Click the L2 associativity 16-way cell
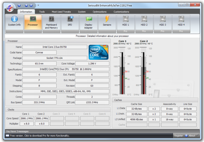This screenshot has width=204, height=142. tap(170, 119)
